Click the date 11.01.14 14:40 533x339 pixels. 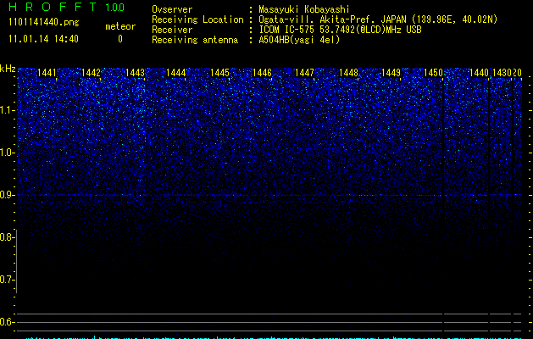pyautogui.click(x=43, y=39)
